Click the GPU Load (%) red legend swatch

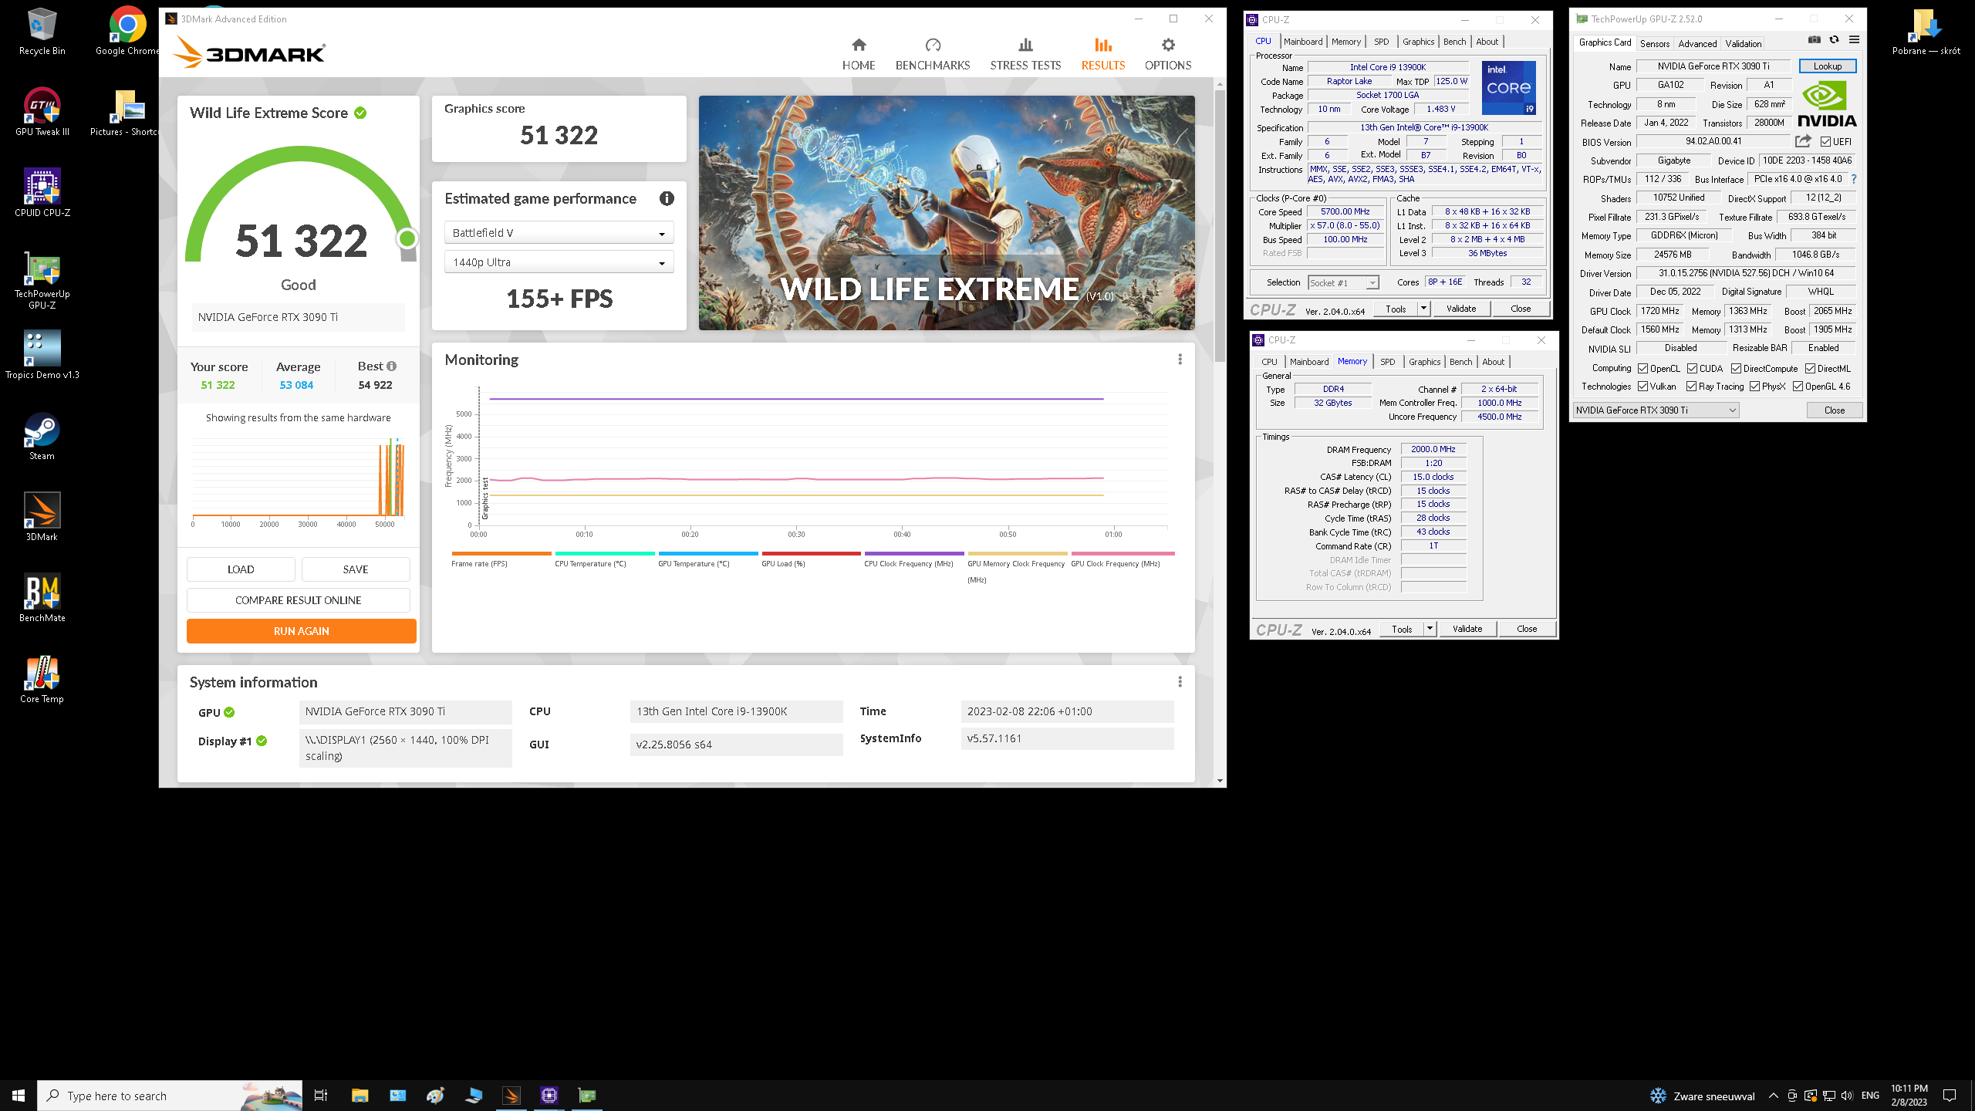[812, 553]
